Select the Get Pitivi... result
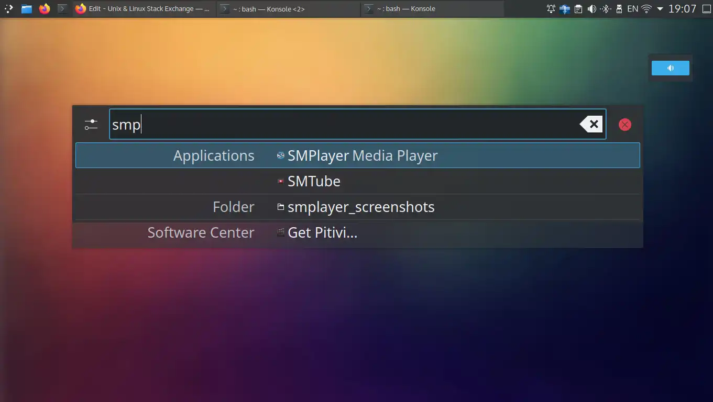Image resolution: width=713 pixels, height=402 pixels. 358,232
